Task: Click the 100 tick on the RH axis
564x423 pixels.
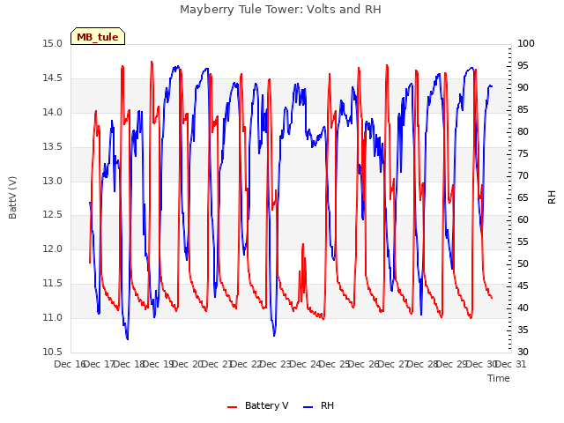Action: pyautogui.click(x=526, y=43)
